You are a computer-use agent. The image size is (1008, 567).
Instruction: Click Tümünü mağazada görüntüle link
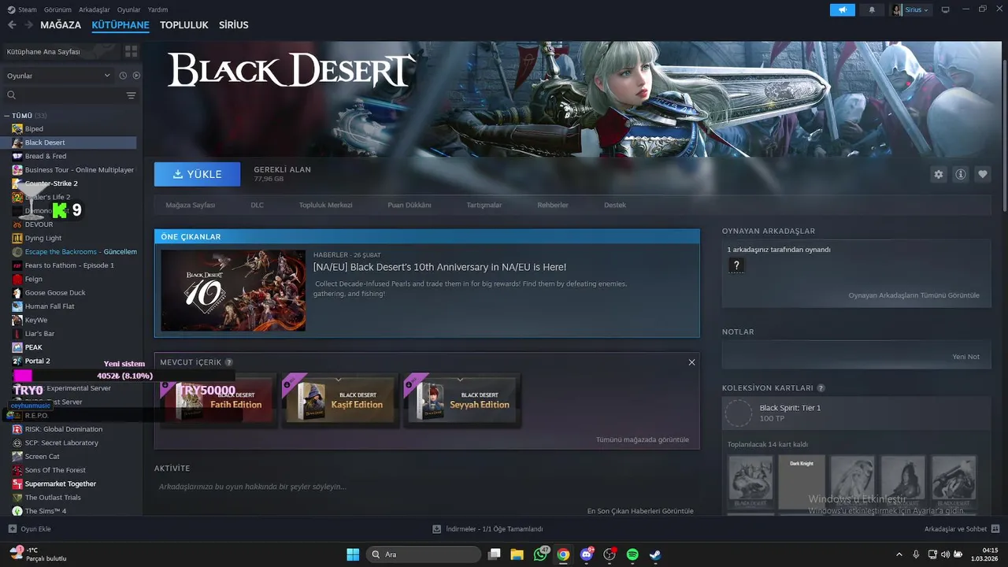(x=643, y=439)
